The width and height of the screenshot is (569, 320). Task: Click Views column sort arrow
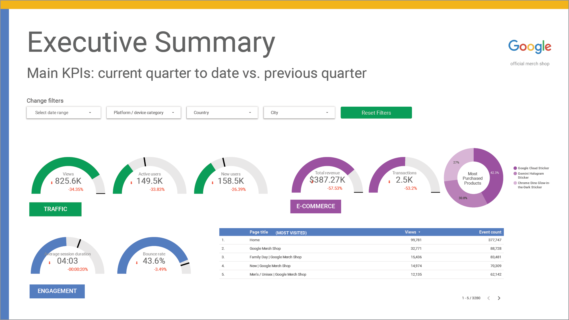pyautogui.click(x=419, y=232)
